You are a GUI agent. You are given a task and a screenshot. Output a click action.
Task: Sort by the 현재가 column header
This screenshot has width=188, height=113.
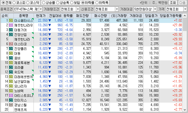click(41, 16)
